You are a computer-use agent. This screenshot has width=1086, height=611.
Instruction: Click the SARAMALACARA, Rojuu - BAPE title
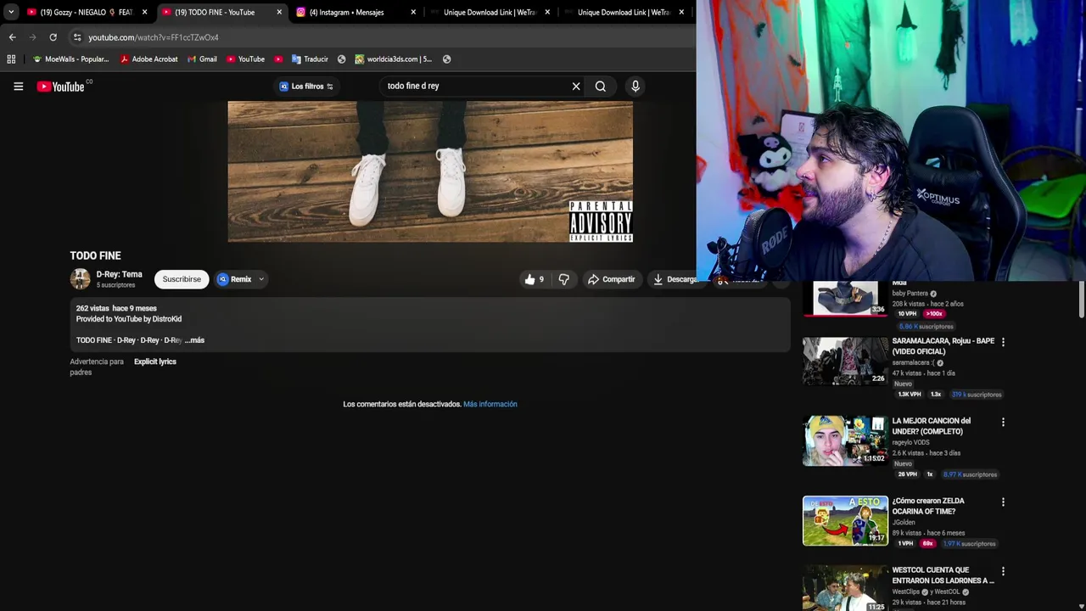(943, 346)
